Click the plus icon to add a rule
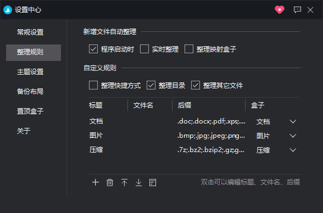Screen dimensions: 323x213 click(x=96, y=182)
